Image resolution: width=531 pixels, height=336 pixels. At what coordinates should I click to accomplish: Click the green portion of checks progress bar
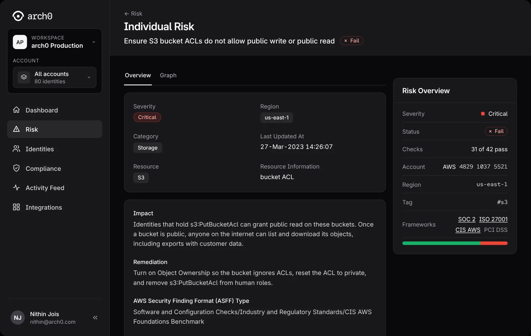pos(441,243)
